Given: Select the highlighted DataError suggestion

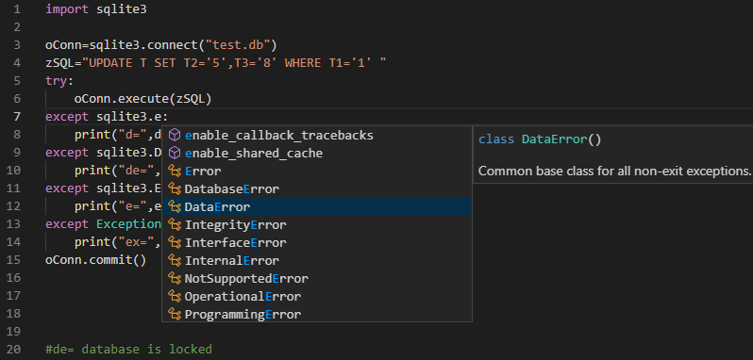Looking at the screenshot, I should click(317, 206).
